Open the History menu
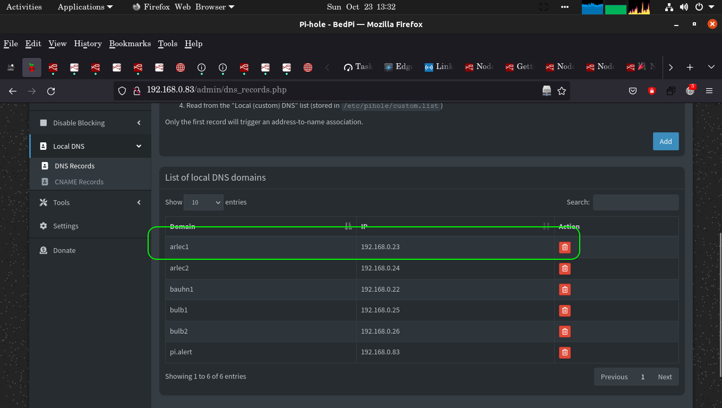Screen dimensions: 722x408 click(88, 44)
